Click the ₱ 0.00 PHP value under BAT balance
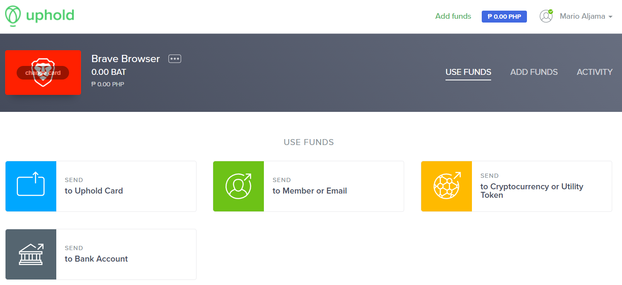Image resolution: width=622 pixels, height=285 pixels. (x=107, y=84)
